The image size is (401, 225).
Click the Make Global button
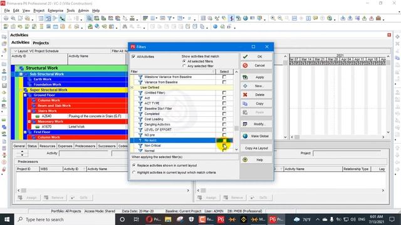click(x=256, y=136)
